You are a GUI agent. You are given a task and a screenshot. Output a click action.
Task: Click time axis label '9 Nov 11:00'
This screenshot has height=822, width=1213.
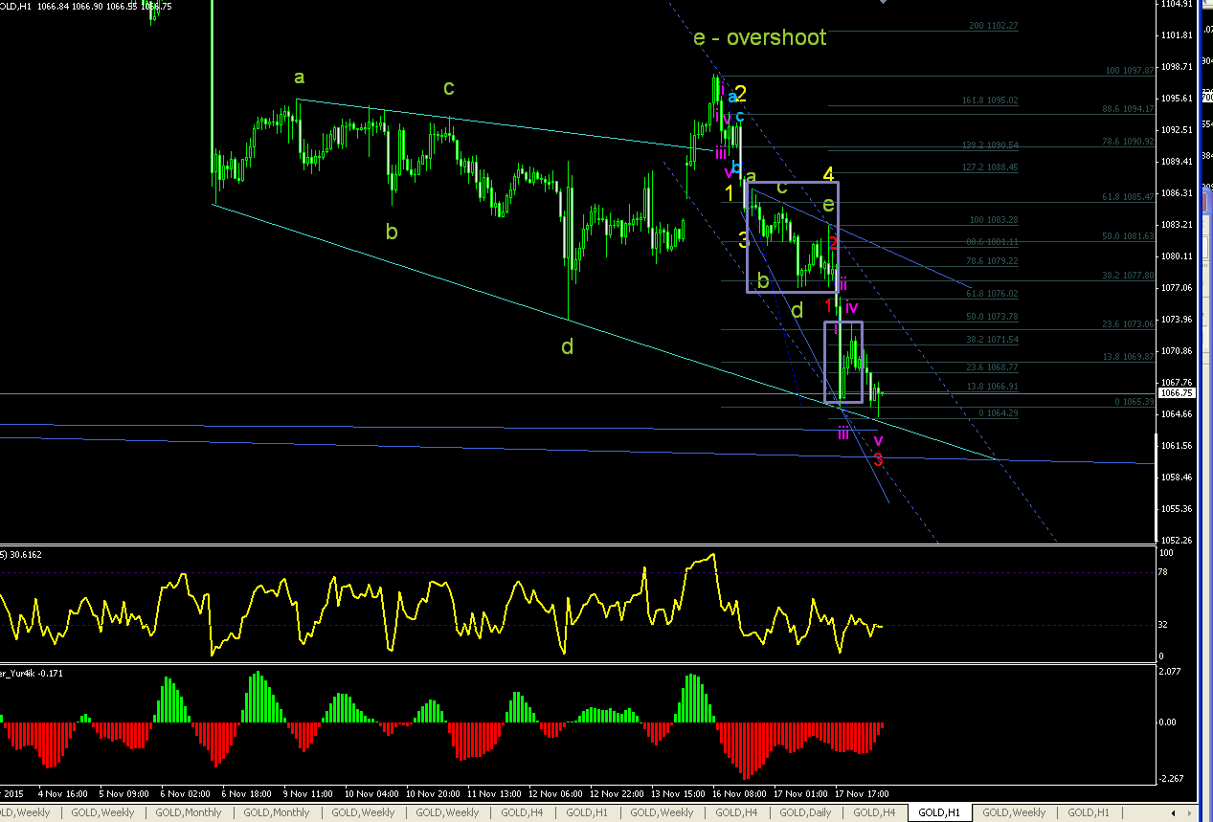(x=307, y=793)
